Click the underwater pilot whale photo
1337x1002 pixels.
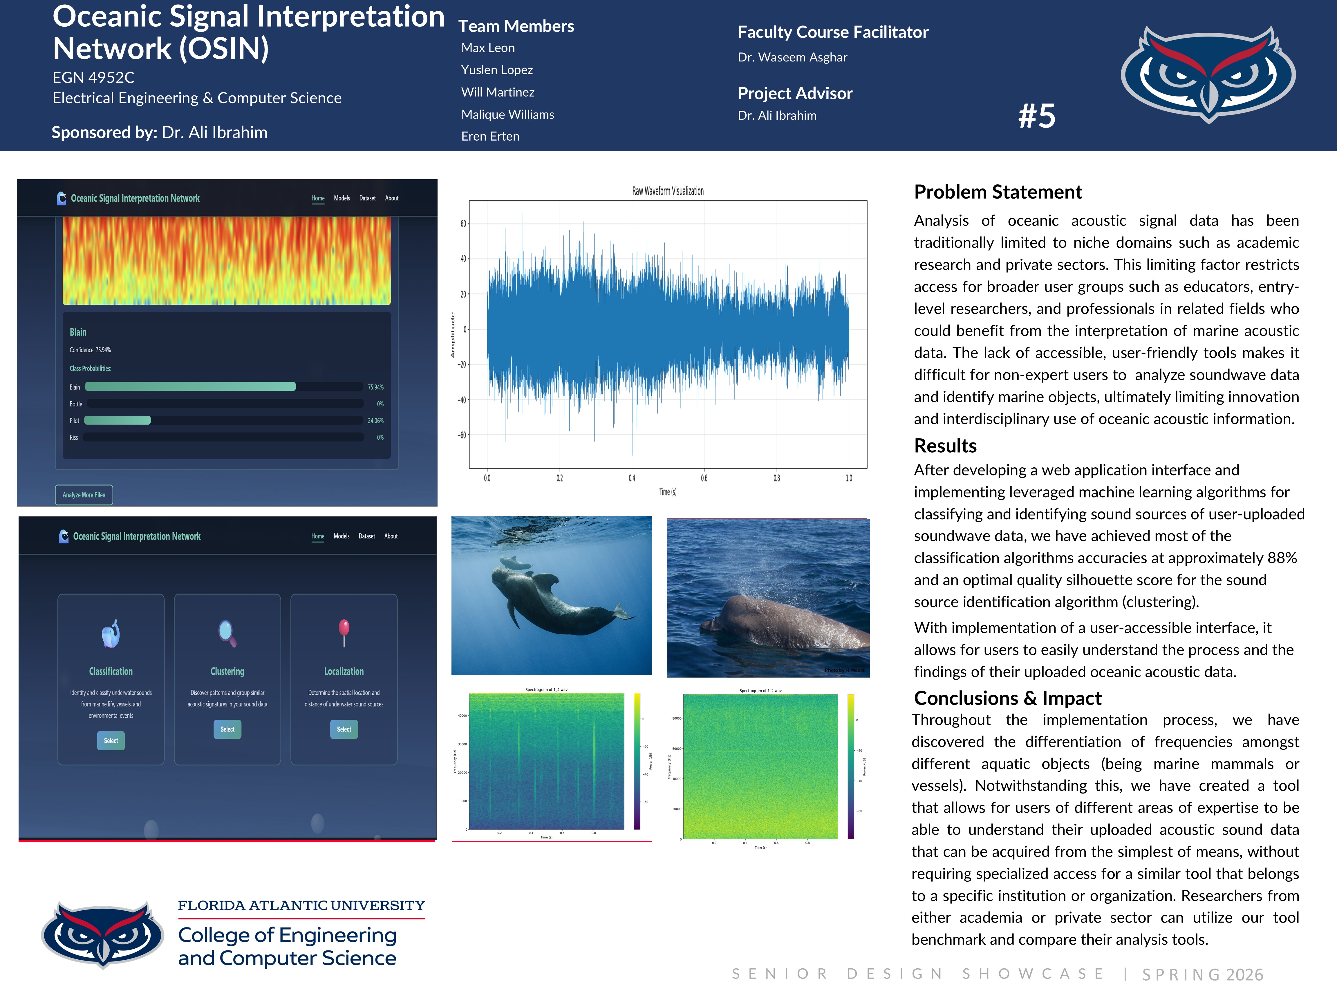(551, 595)
